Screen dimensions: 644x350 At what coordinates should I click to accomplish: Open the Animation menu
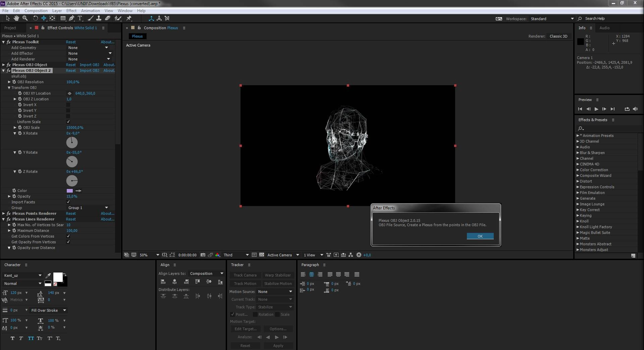(91, 11)
